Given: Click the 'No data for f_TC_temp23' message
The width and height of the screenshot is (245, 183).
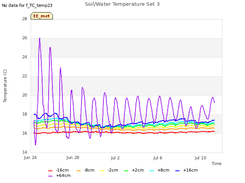Looking at the screenshot, I should coord(27,5).
